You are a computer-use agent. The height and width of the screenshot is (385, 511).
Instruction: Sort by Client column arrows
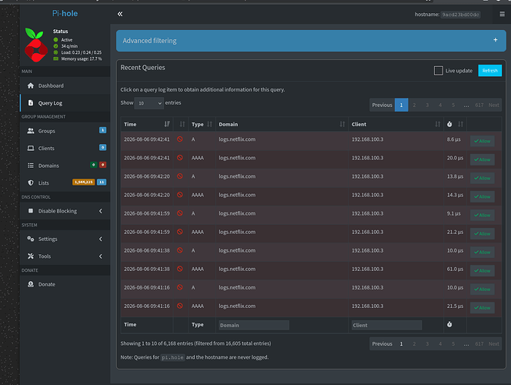[437, 124]
